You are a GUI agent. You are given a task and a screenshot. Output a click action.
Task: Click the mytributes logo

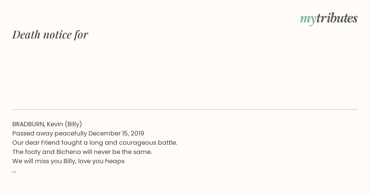(x=329, y=18)
